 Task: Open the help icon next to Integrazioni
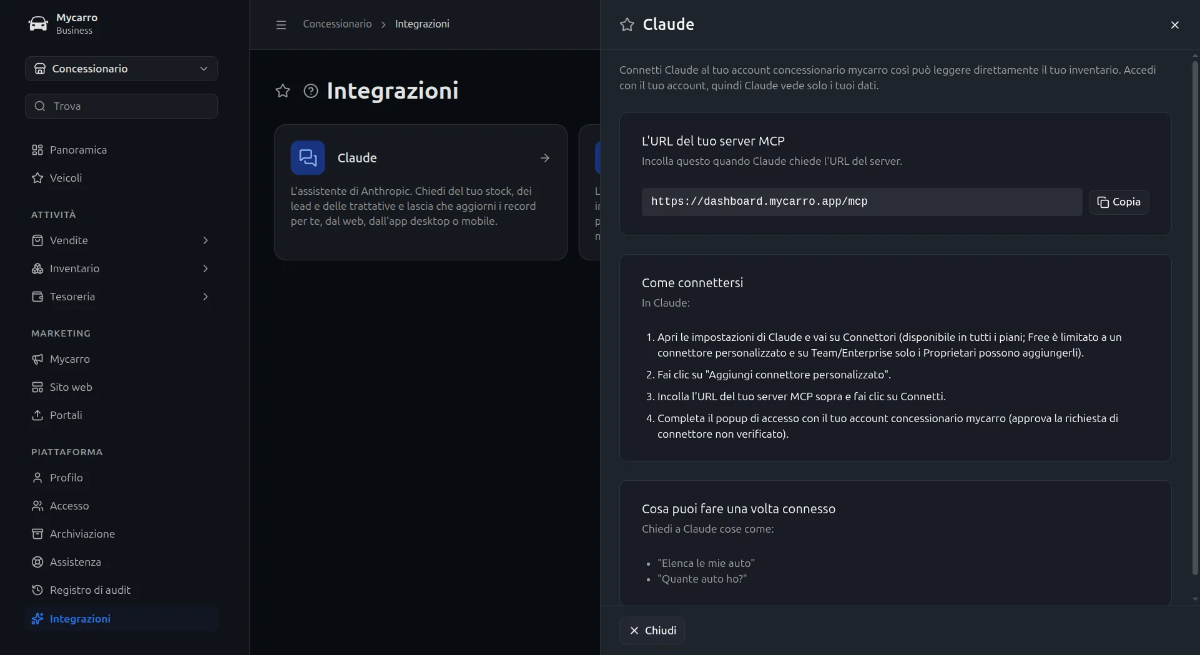pos(311,91)
